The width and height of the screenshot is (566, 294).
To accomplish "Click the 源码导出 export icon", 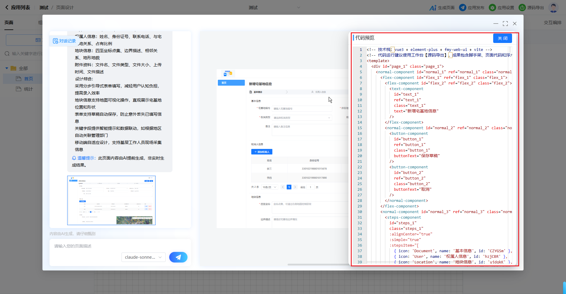I will pos(522,8).
